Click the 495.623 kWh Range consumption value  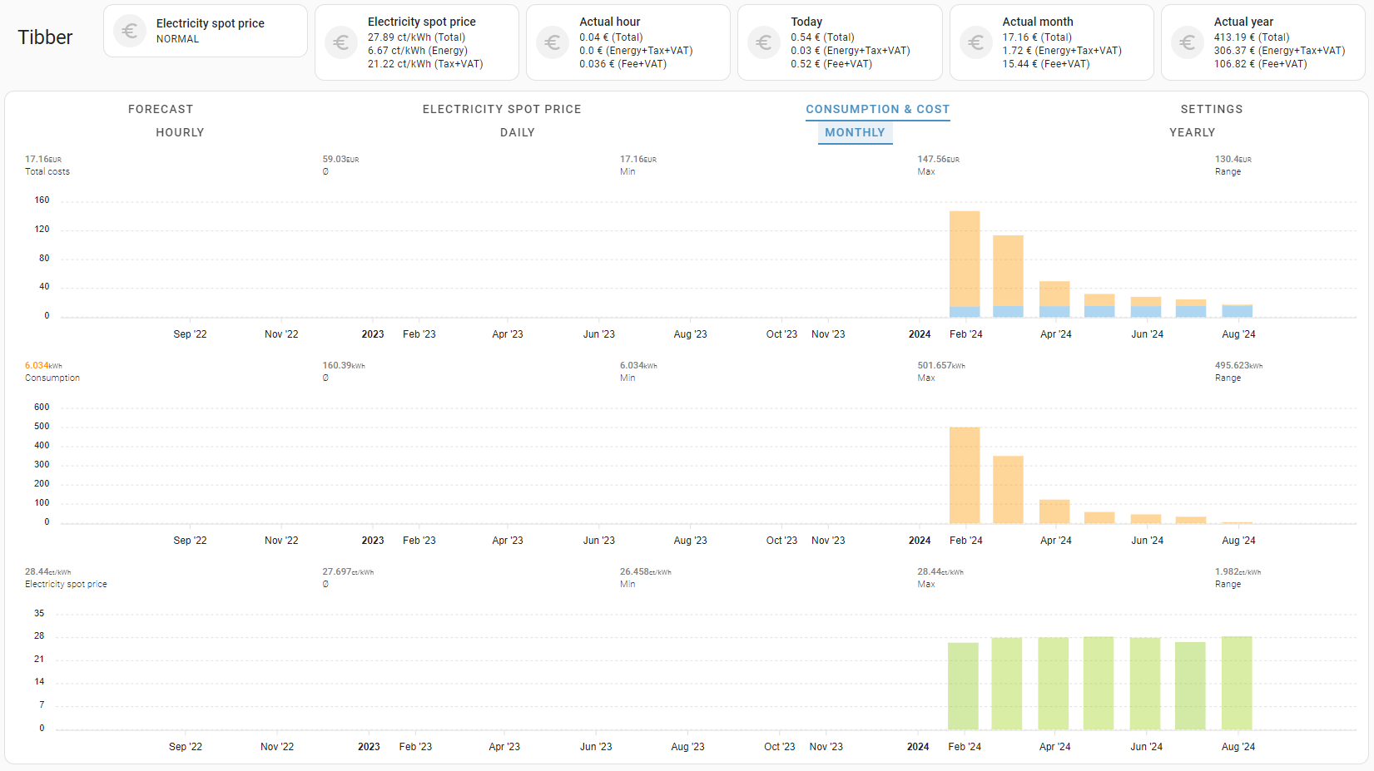pyautogui.click(x=1238, y=365)
